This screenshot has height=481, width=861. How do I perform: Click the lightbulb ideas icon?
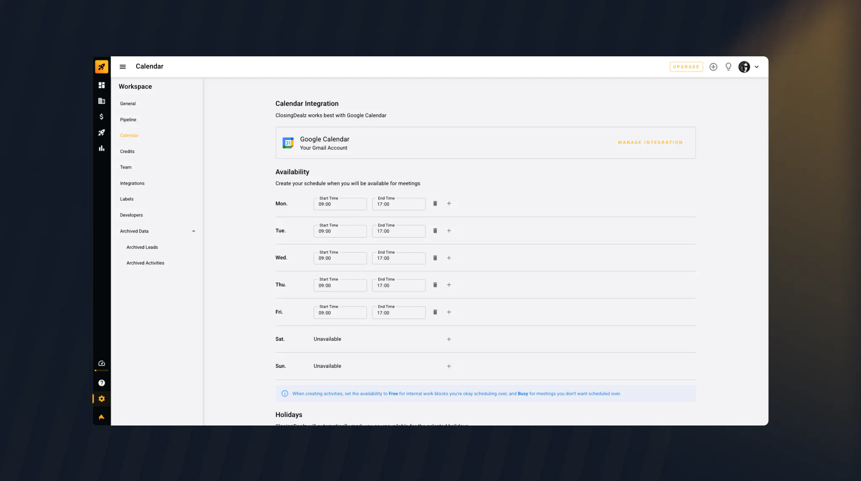click(x=729, y=67)
